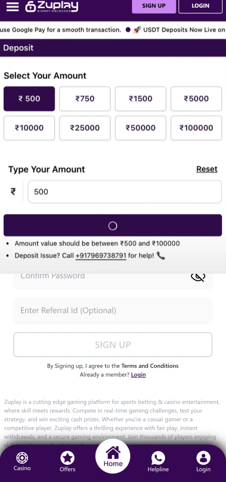This screenshot has height=482, width=226.
Task: Click the amount input showing 500
Action: pos(125,192)
